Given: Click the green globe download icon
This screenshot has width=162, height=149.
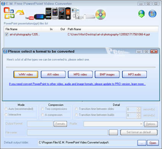Looking at the screenshot, I should pyautogui.click(x=141, y=14).
